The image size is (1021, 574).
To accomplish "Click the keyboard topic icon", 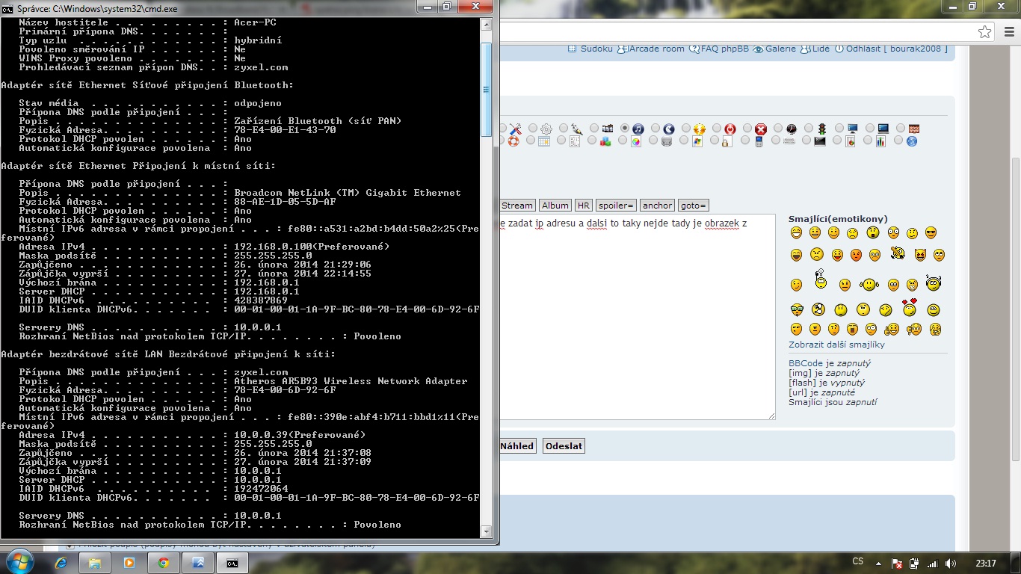I will tap(789, 141).
